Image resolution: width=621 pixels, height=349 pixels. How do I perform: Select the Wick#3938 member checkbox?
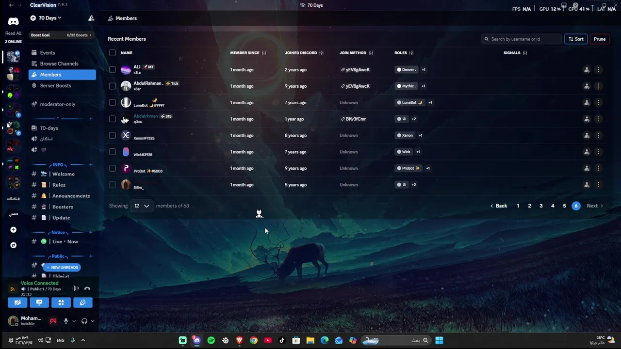113,152
